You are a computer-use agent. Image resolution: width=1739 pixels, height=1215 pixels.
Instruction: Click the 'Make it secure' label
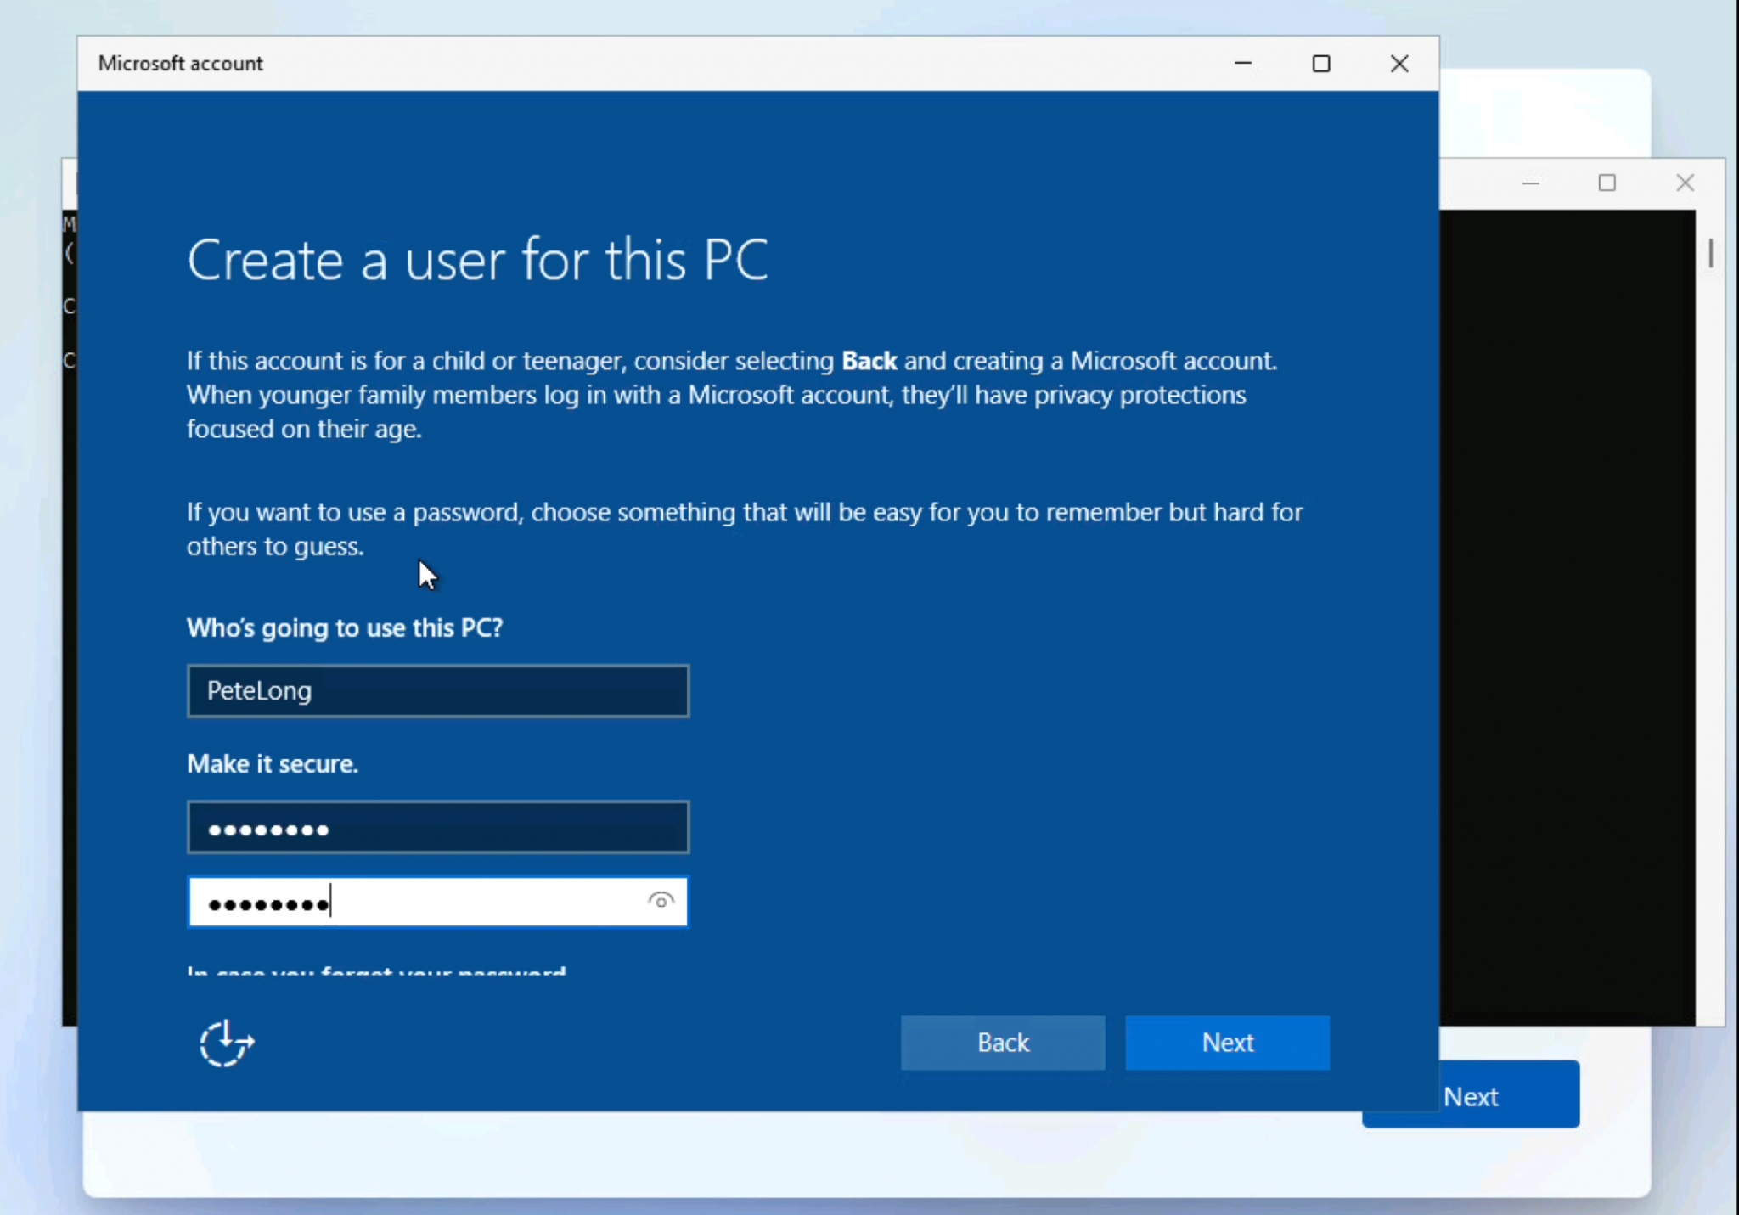pos(273,763)
